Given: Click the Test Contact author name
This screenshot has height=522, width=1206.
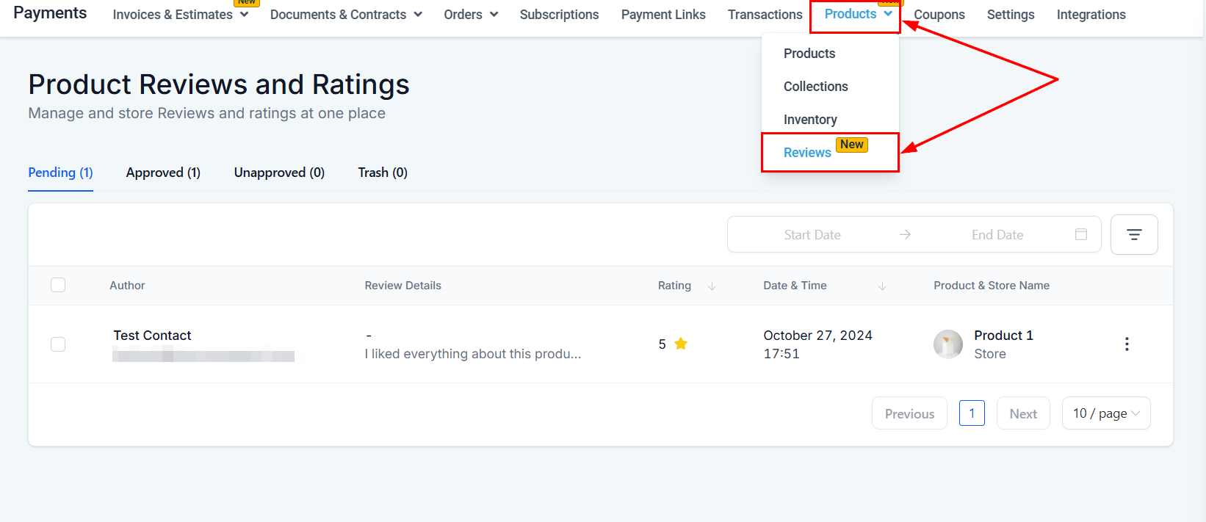Looking at the screenshot, I should 152,336.
